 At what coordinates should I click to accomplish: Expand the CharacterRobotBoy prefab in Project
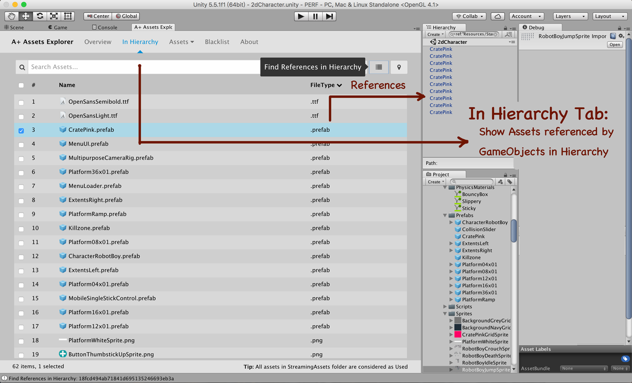(451, 222)
